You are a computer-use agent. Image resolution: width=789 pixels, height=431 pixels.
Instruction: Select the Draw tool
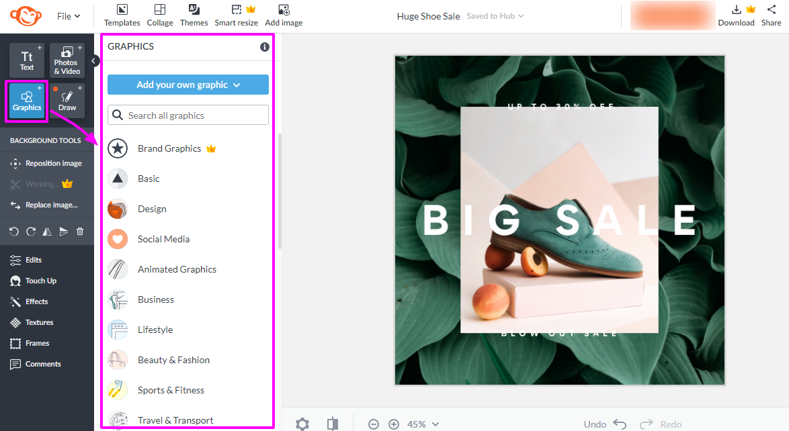[67, 101]
